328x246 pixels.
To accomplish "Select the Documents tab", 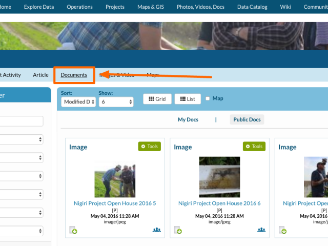I will (x=74, y=75).
